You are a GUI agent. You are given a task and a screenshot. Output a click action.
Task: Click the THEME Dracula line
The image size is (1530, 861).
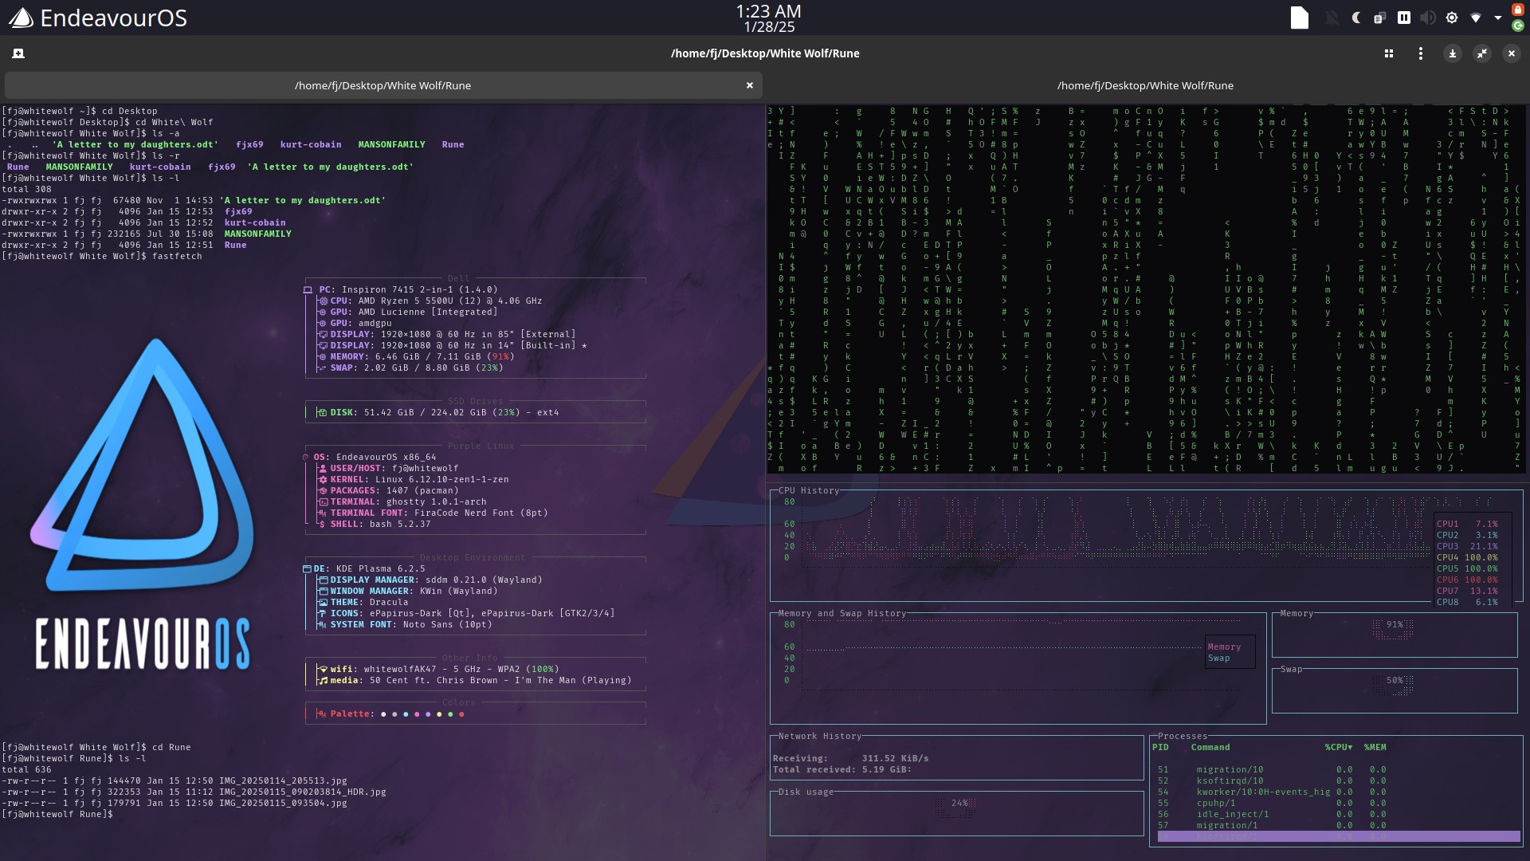[363, 602]
